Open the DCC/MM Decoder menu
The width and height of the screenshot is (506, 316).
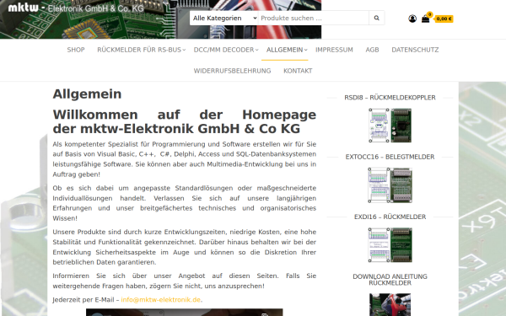click(x=223, y=50)
